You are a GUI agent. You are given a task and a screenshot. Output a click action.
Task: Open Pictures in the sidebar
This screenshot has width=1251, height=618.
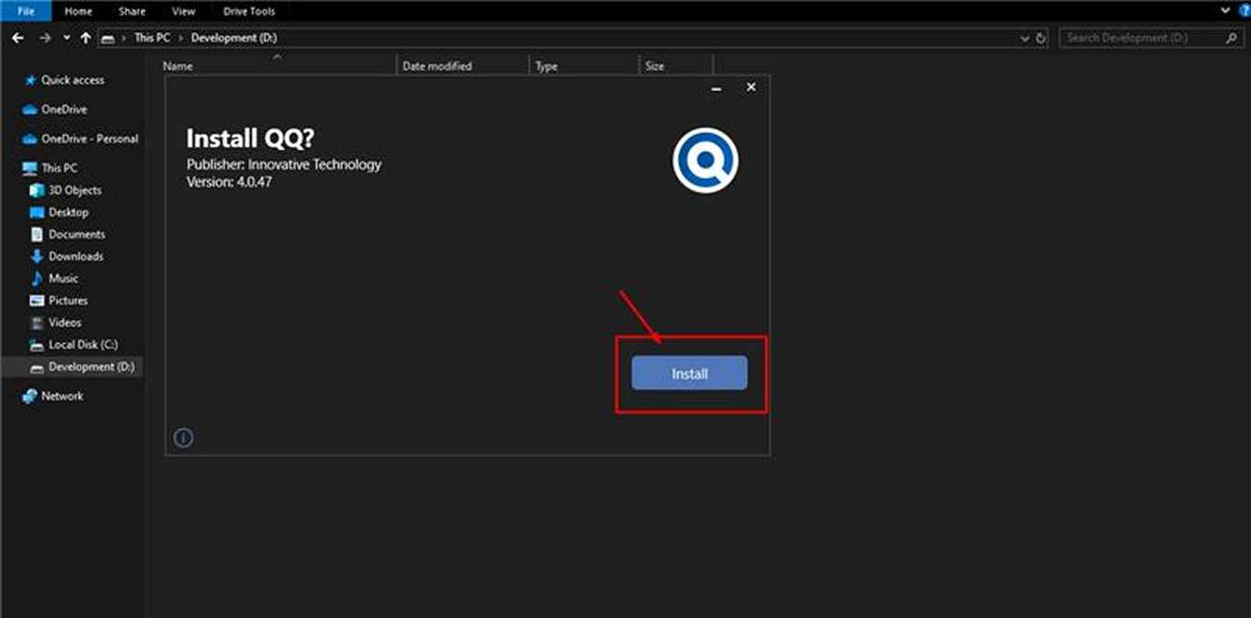coord(69,300)
